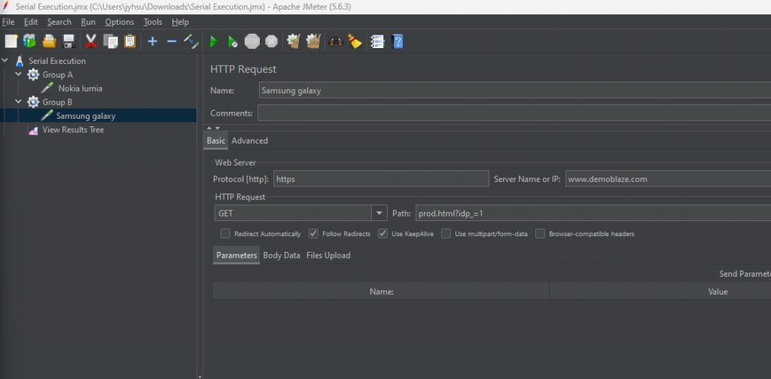
Task: Click the Comments input field
Action: point(514,113)
